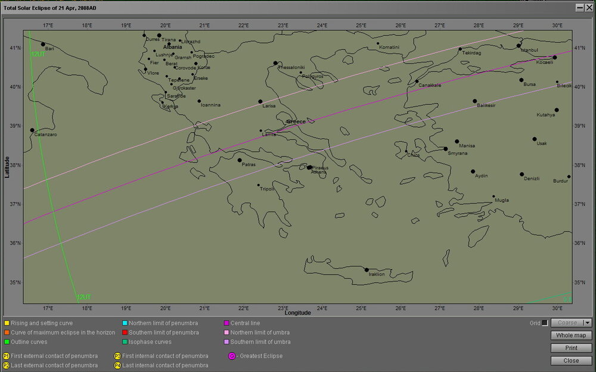The height and width of the screenshot is (372, 596).
Task: Maximize the eclipse map window
Action: 580,7
